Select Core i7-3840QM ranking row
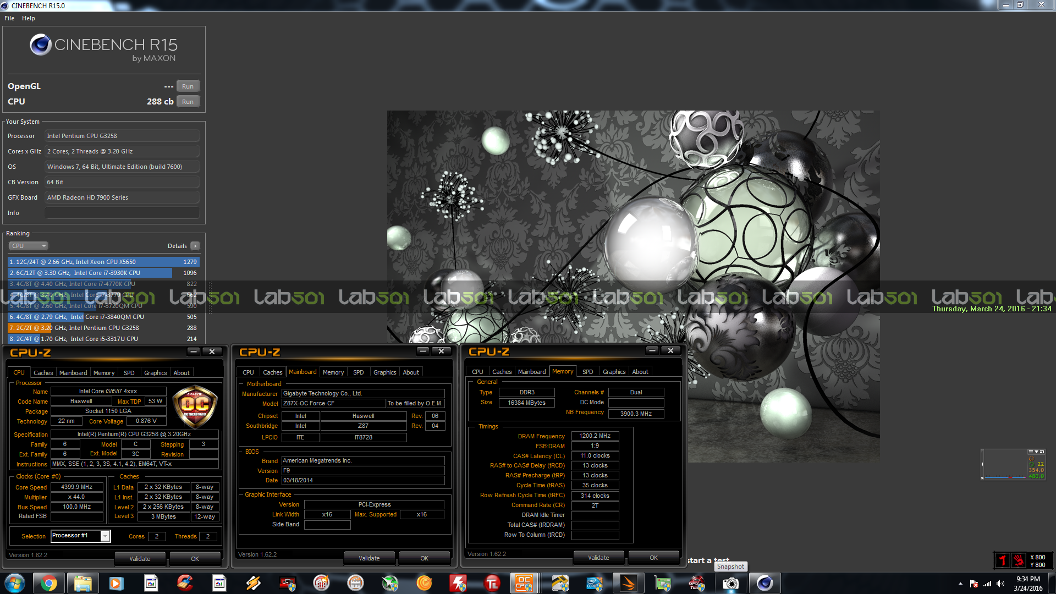 coord(103,317)
